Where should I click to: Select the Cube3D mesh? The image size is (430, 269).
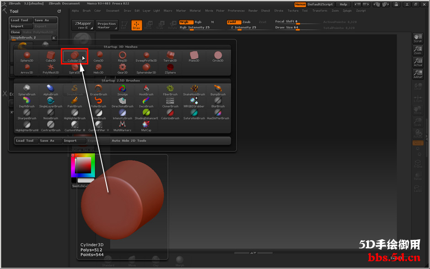pyautogui.click(x=51, y=56)
